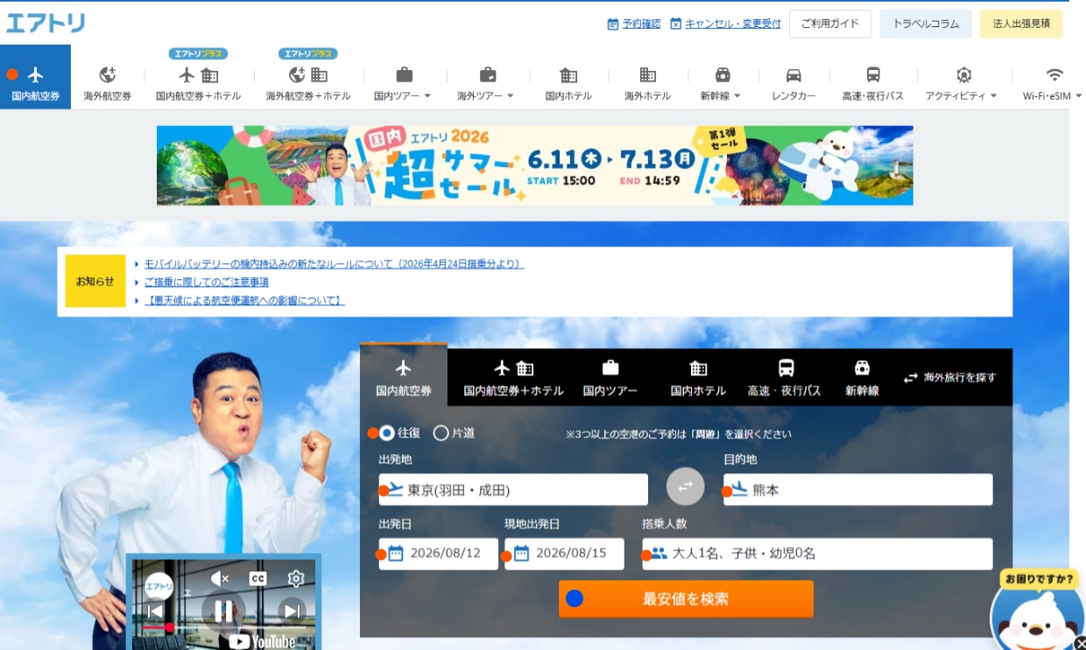Click the エアトリ channel icon in video
Viewport: 1086px width, 650px height.
(159, 585)
